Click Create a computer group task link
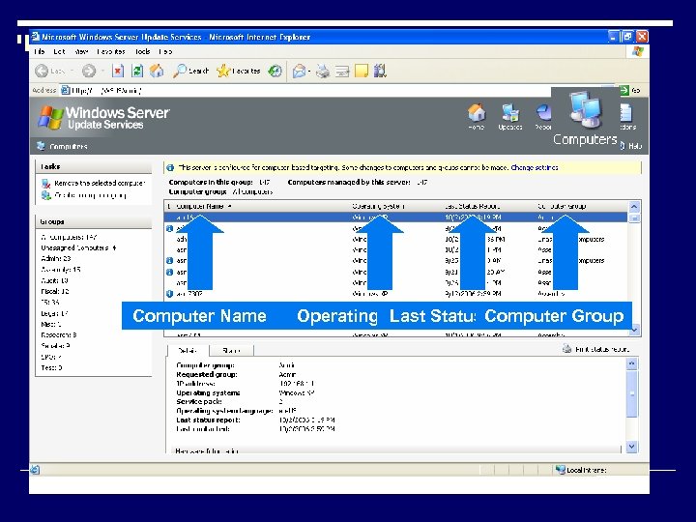The width and height of the screenshot is (696, 522). pos(91,195)
